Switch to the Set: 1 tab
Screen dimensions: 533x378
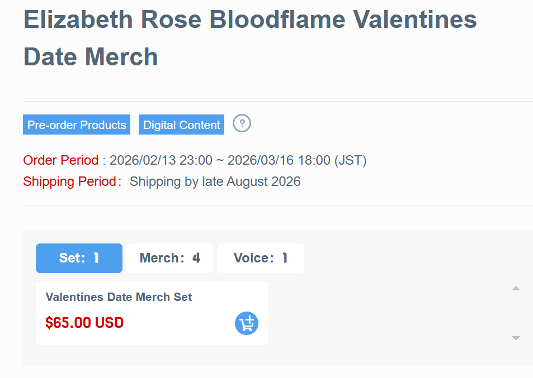coord(79,258)
